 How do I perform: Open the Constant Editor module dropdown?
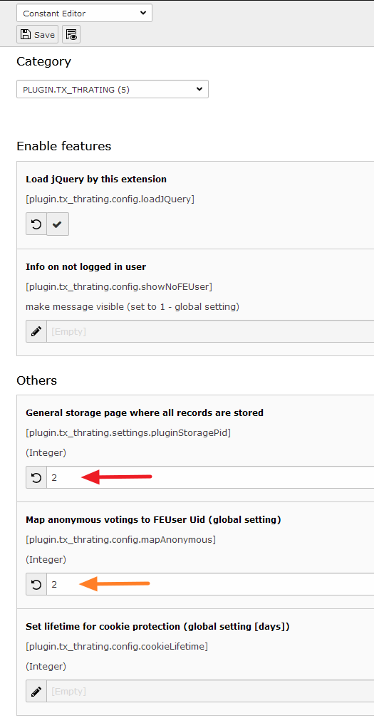[84, 14]
